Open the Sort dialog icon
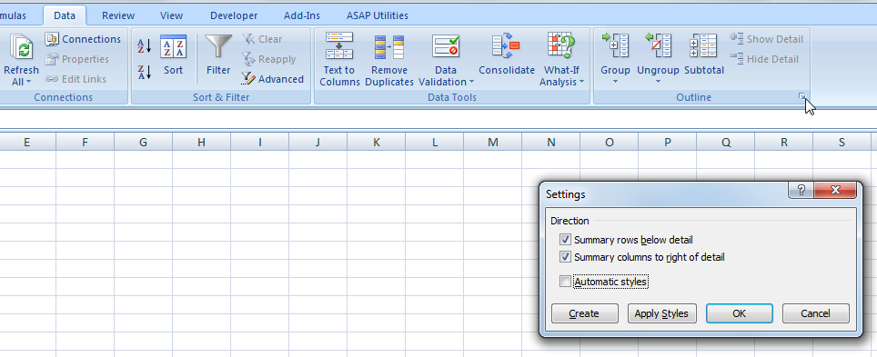 click(x=174, y=46)
